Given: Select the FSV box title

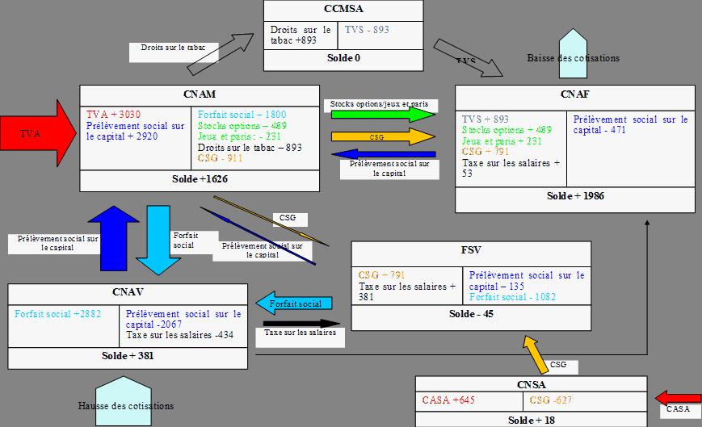Looking at the screenshot, I should 471,250.
